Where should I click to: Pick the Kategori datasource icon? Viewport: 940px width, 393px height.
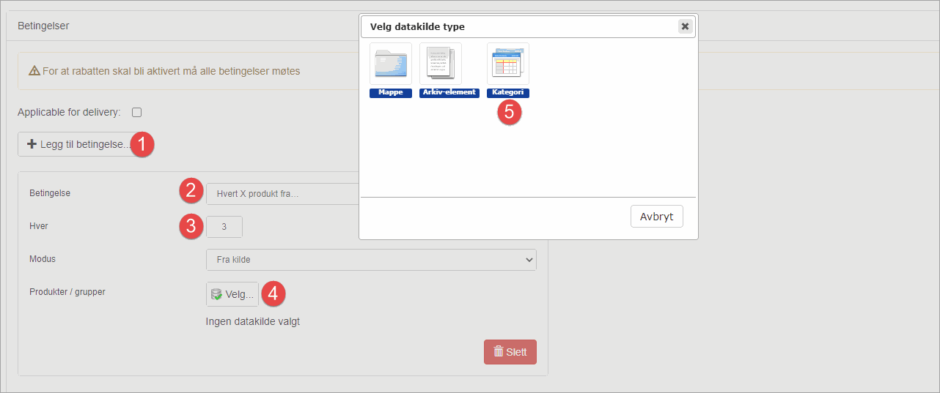[x=508, y=64]
